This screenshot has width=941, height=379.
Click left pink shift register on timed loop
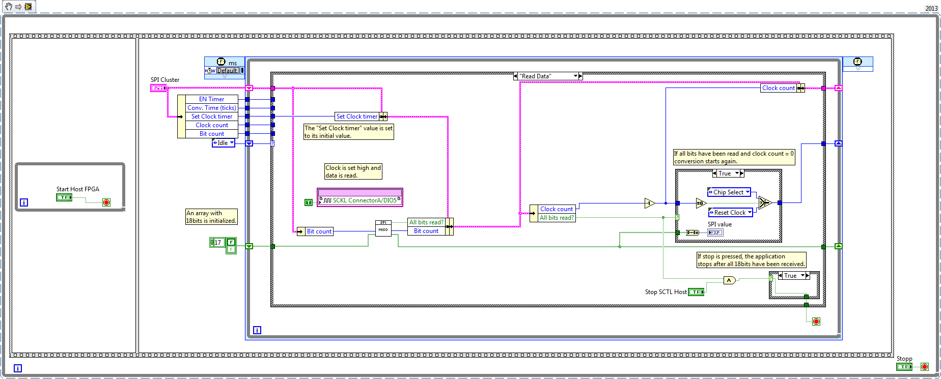(x=249, y=88)
